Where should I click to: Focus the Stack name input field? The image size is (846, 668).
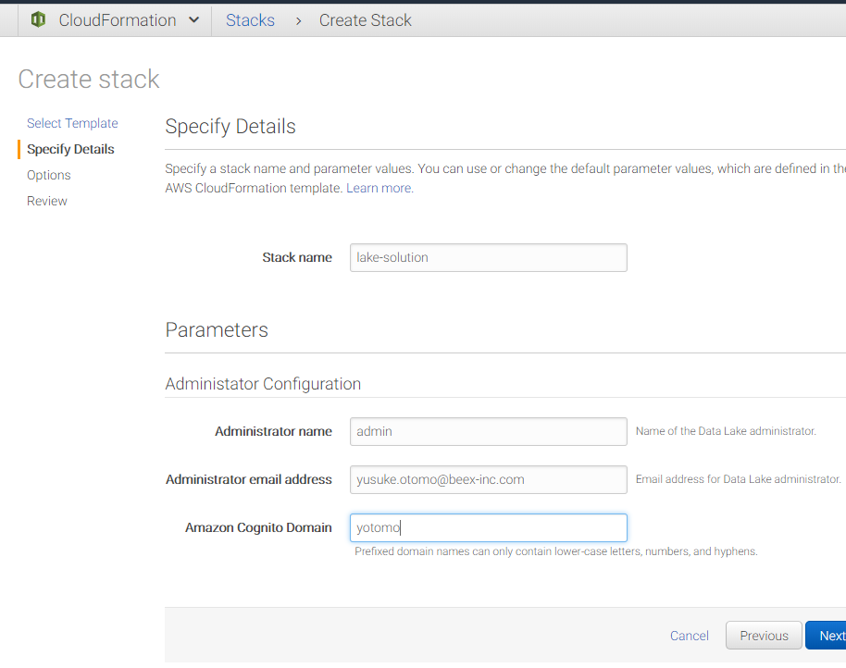489,258
